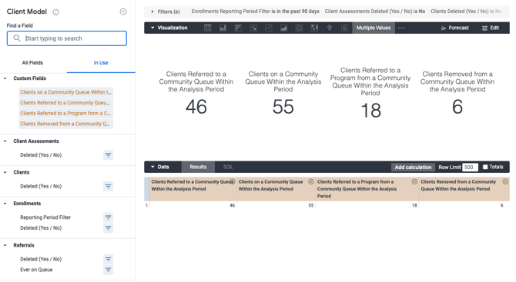516x282 pixels.
Task: Collapse the field picker panel
Action: pos(123,12)
